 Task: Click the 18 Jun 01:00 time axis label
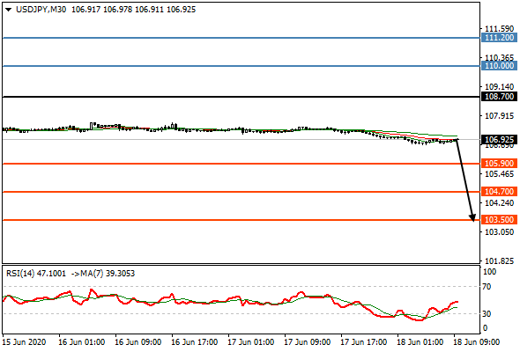(x=420, y=342)
